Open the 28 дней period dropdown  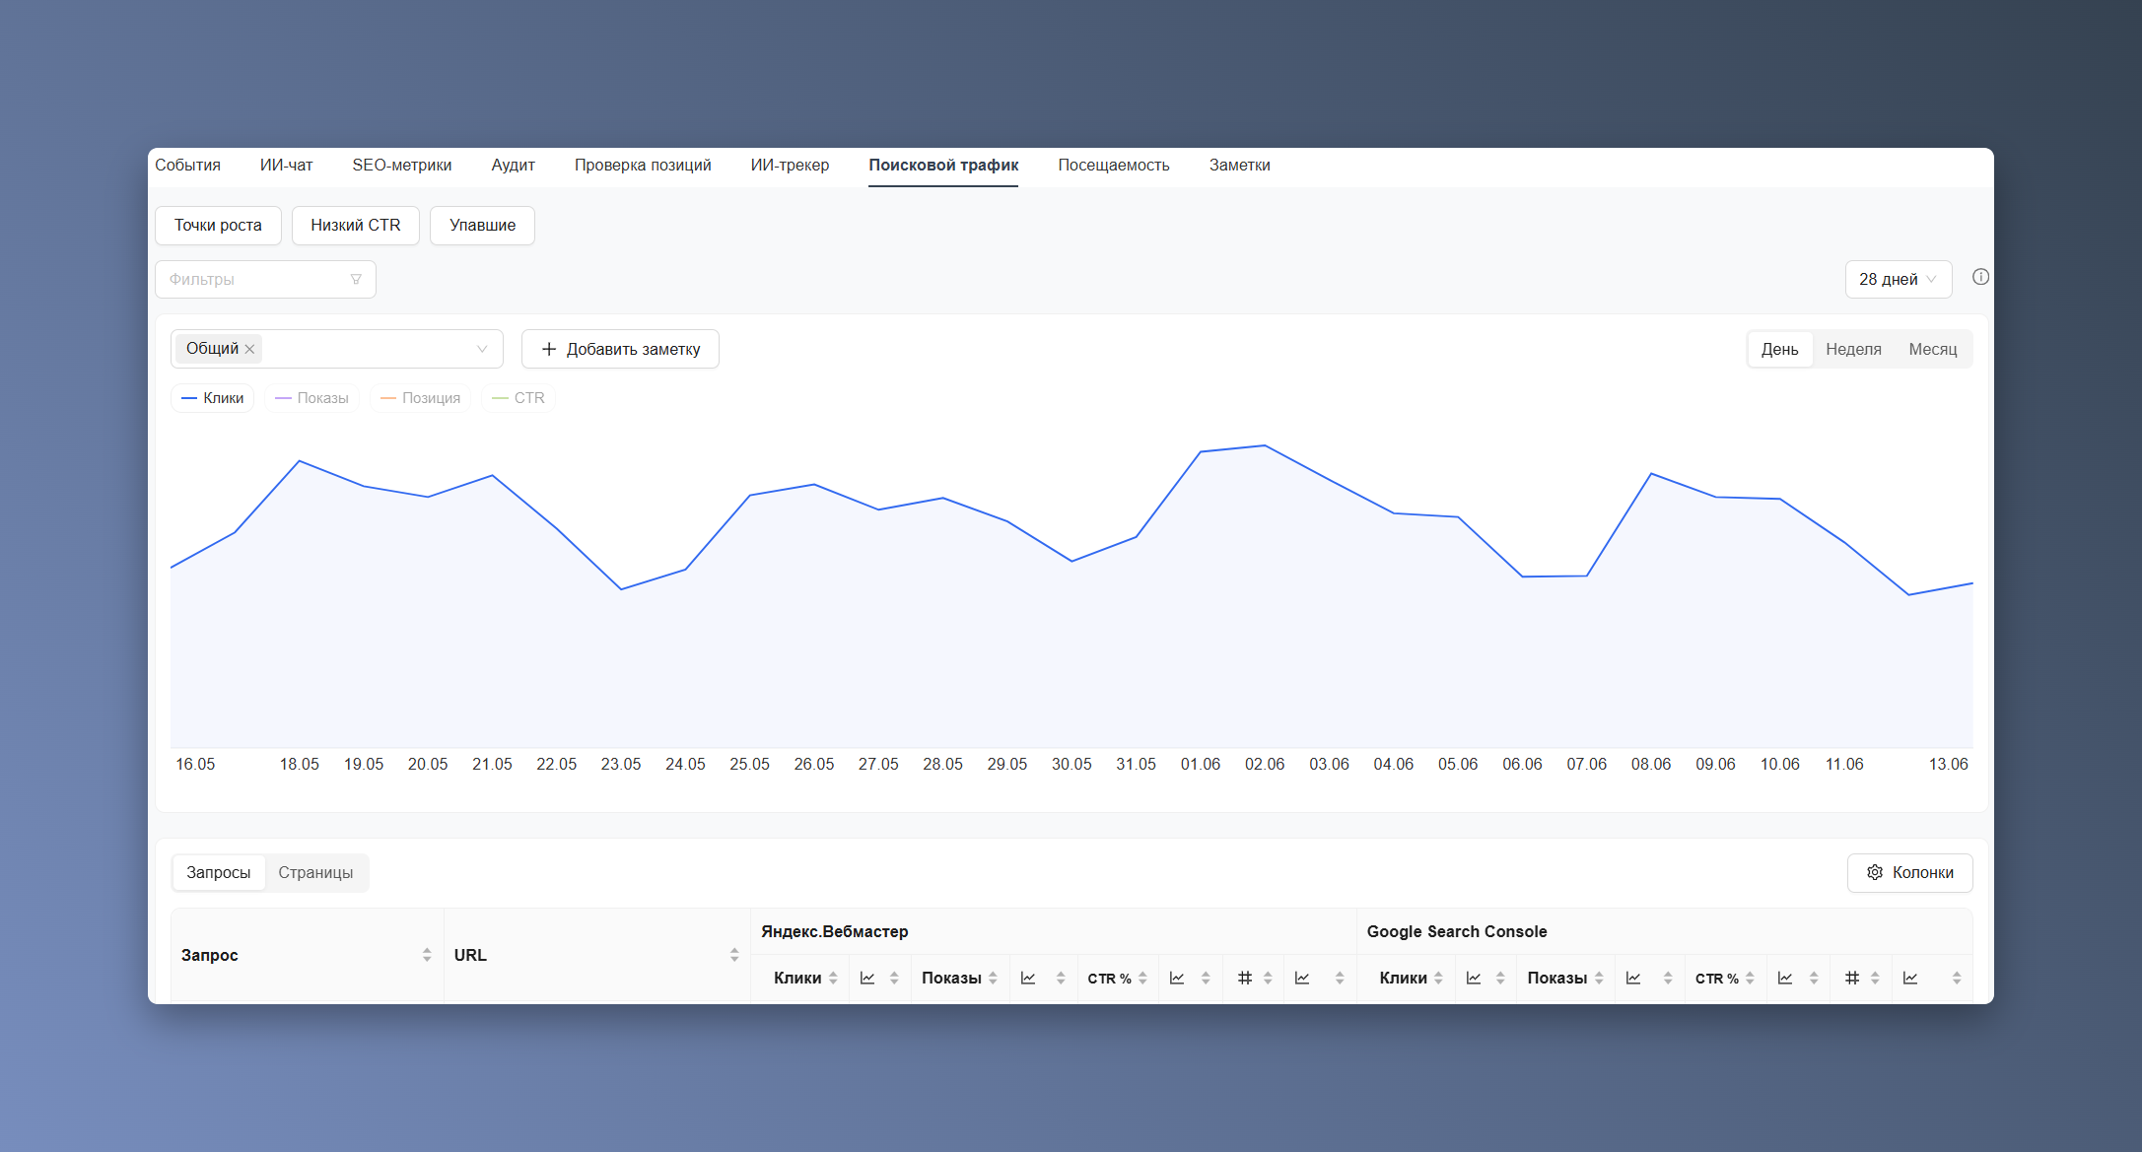click(1898, 279)
